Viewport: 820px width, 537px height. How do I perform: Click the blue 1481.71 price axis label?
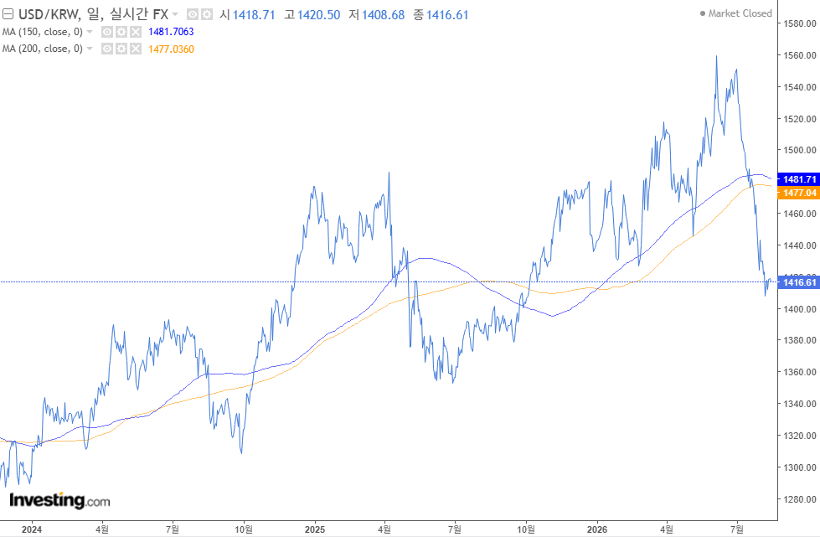click(798, 179)
